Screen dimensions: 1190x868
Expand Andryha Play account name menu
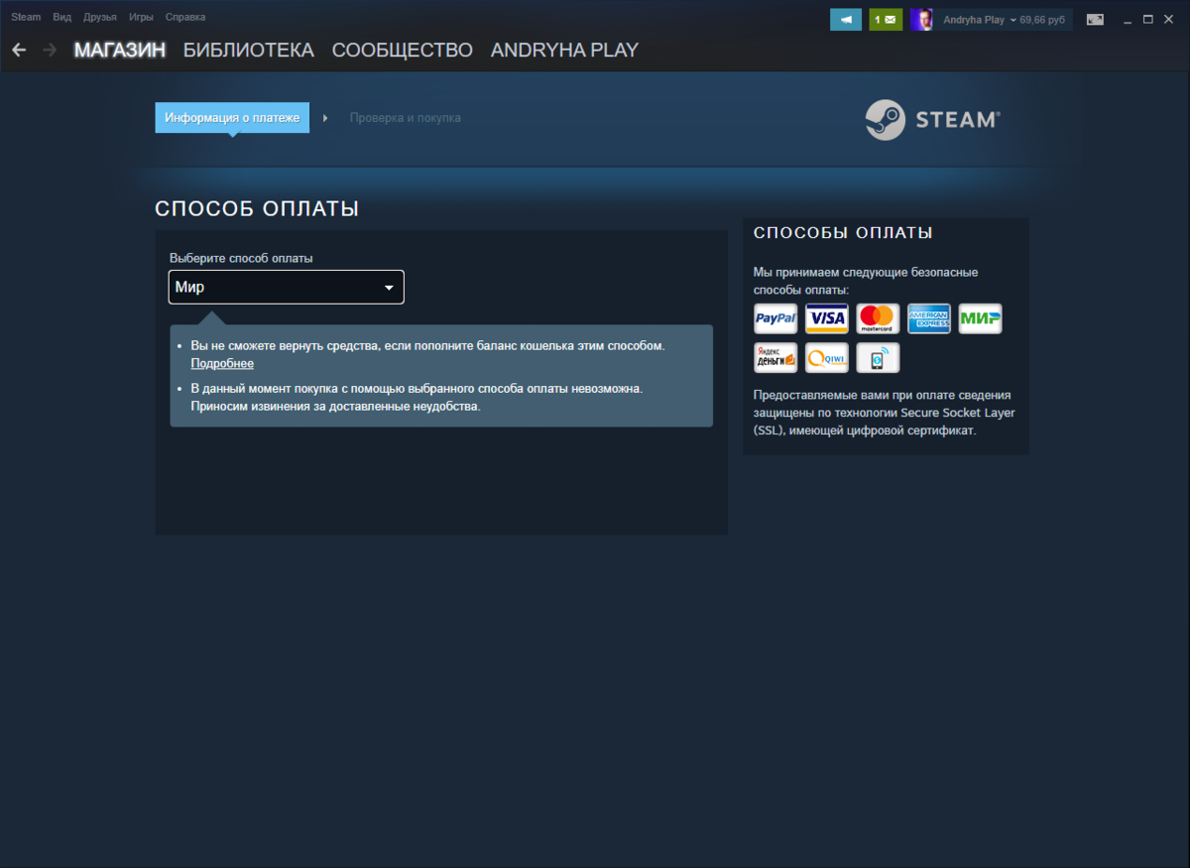(980, 19)
